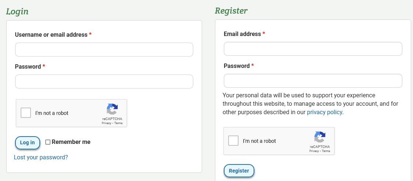Click the reCAPTCHA logo in Register form

tap(320, 137)
